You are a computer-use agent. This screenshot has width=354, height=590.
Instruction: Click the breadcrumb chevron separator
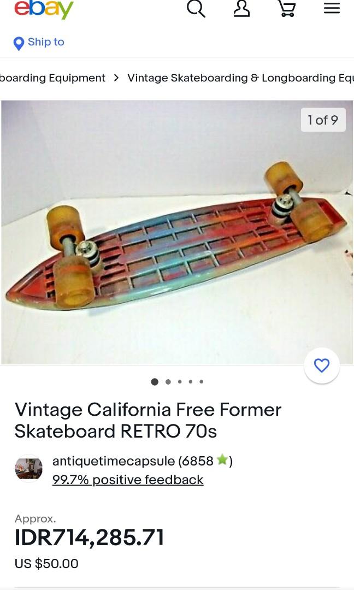116,78
